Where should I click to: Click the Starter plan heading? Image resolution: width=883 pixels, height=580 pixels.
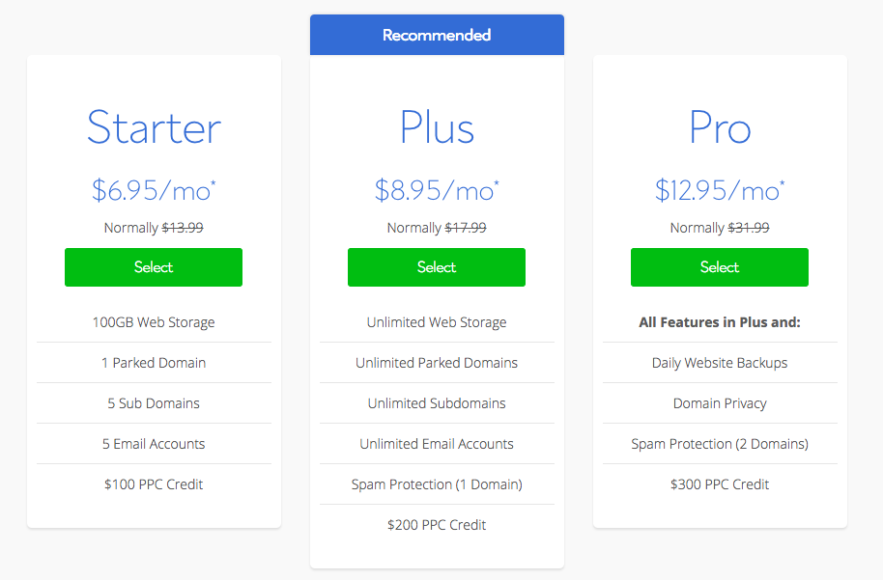pyautogui.click(x=154, y=127)
